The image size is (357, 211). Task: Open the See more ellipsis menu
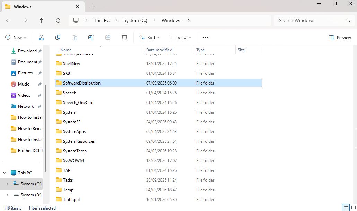tap(206, 37)
